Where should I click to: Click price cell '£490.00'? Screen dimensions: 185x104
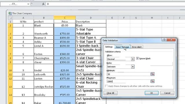(65, 38)
